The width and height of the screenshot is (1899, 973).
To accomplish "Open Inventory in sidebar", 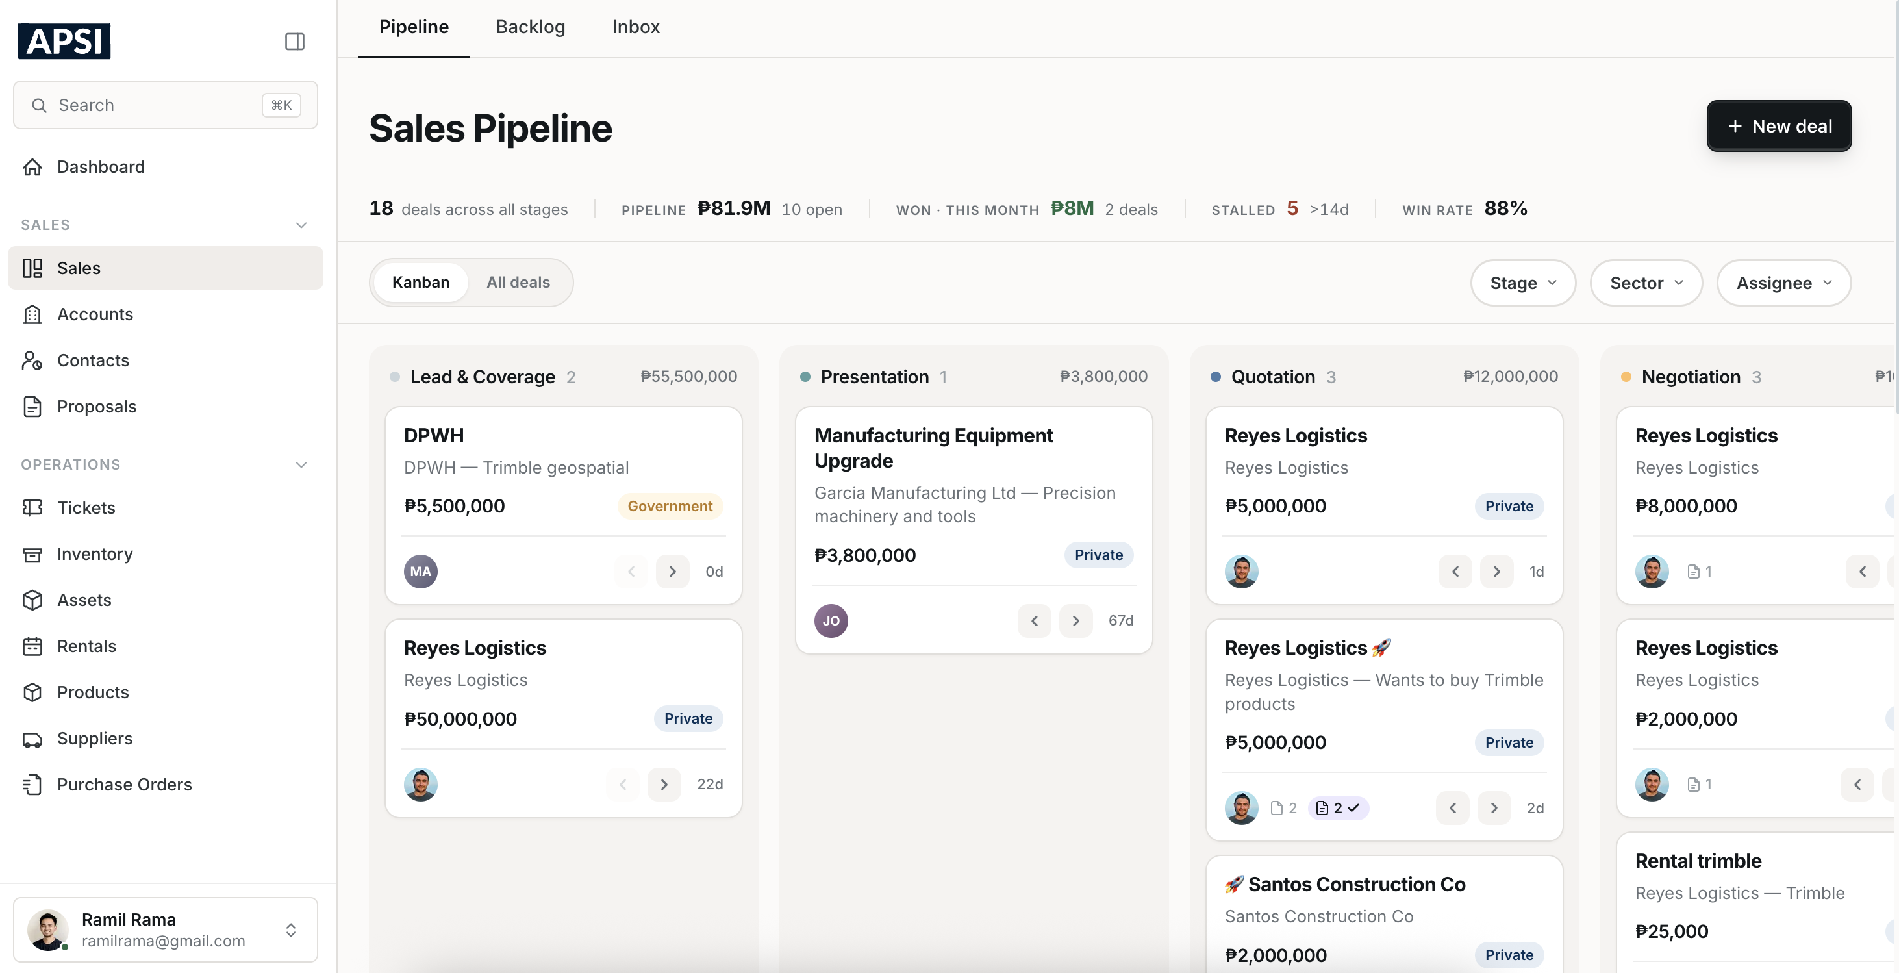I will 165,553.
